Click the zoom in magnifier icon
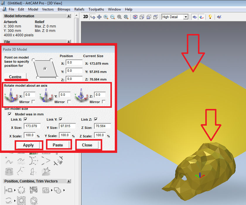This screenshot has height=205, width=246. click(106, 17)
